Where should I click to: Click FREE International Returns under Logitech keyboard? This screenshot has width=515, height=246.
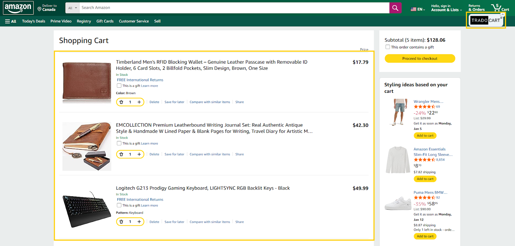[x=140, y=200]
